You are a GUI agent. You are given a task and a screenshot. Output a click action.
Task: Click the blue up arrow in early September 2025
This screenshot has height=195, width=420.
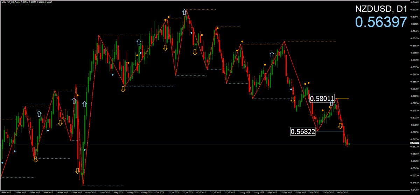click(272, 54)
